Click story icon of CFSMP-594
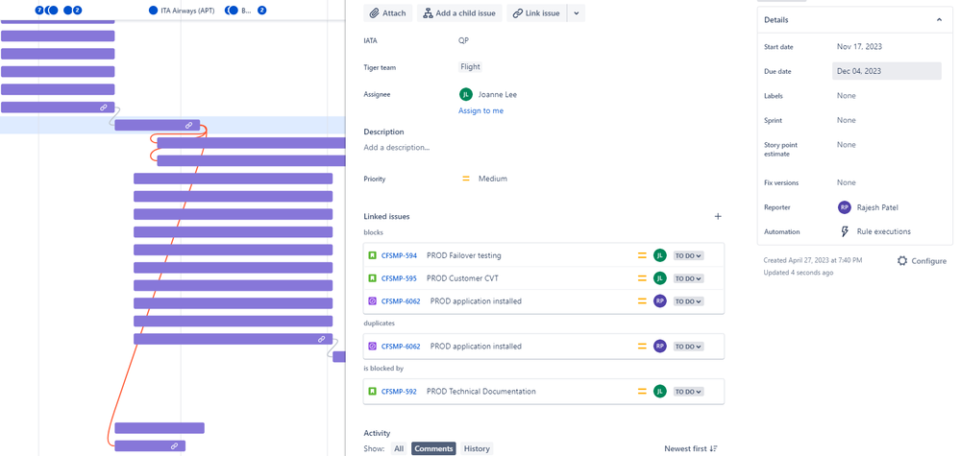 [x=372, y=255]
